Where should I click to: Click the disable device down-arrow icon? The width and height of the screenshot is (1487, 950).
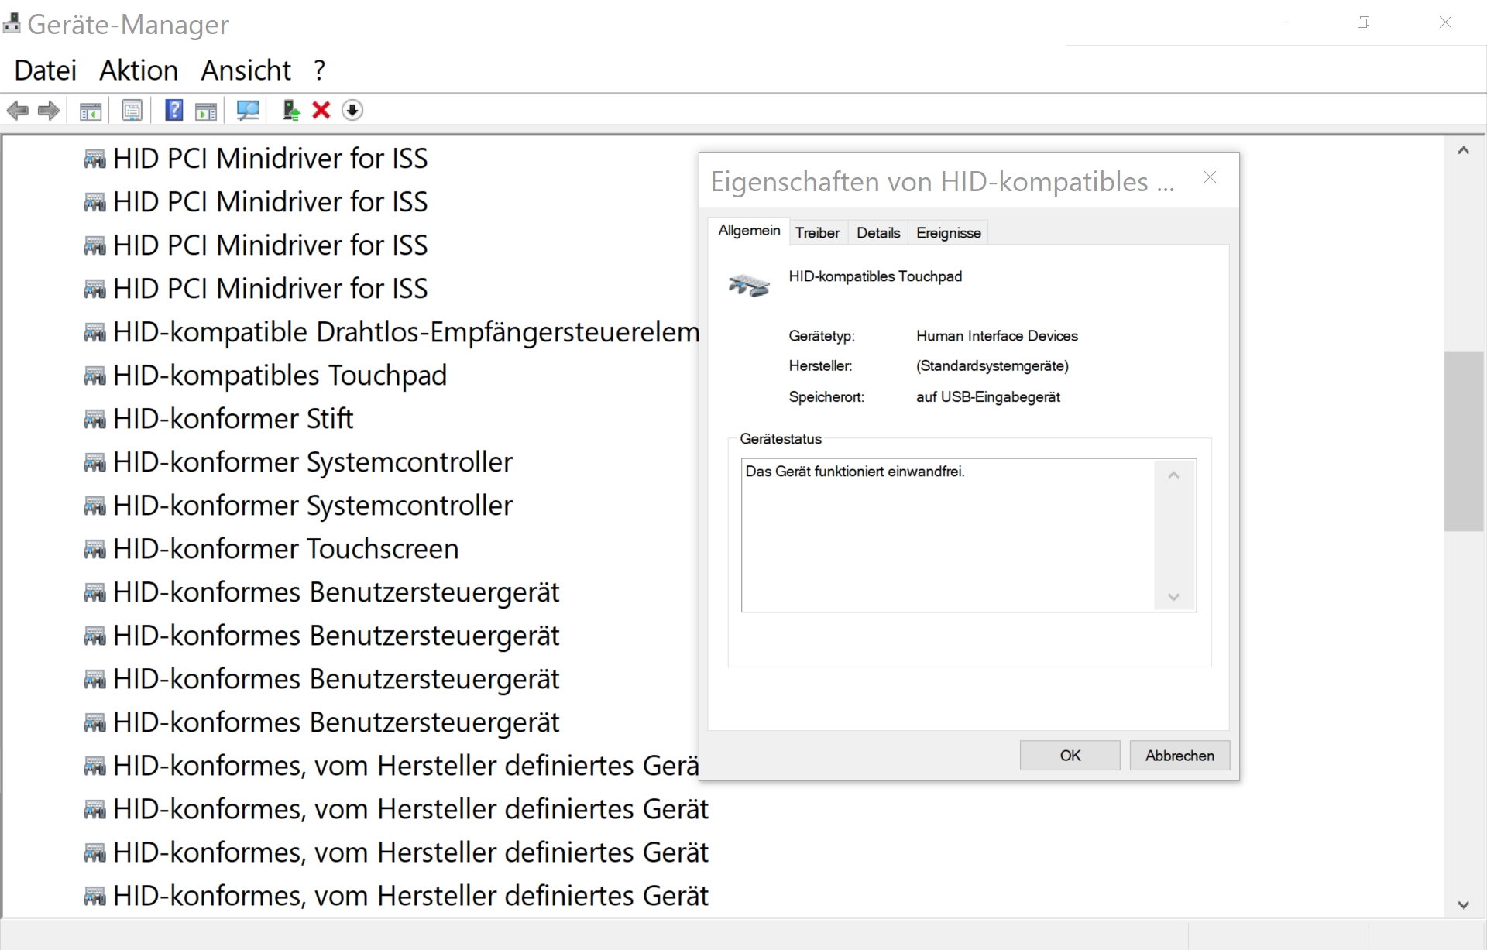tap(352, 111)
